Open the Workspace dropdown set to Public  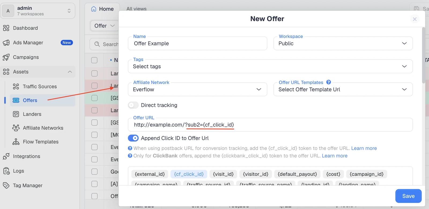pos(343,43)
